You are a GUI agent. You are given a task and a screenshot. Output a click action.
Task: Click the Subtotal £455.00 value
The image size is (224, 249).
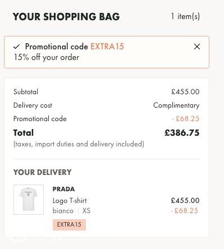tap(185, 91)
